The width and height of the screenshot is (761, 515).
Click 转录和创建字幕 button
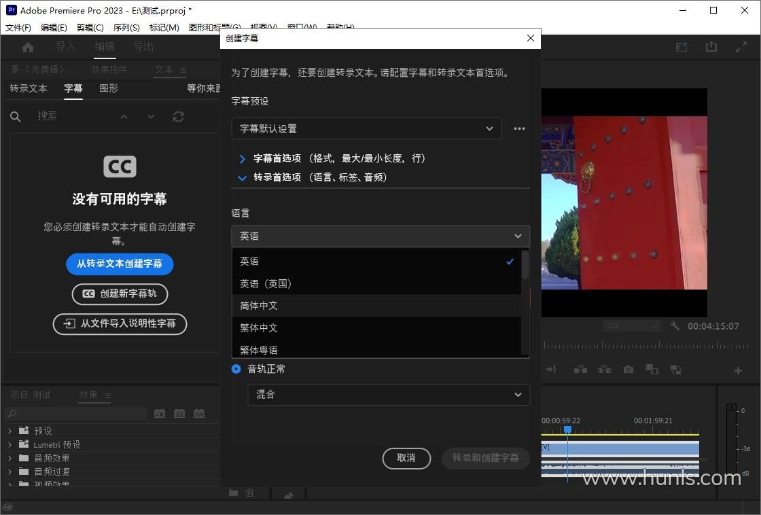point(485,458)
